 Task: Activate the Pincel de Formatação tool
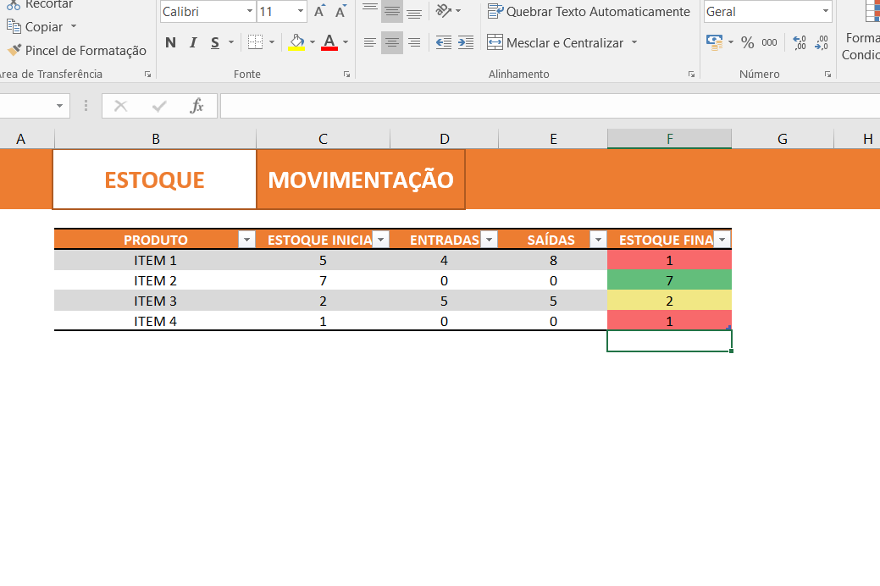point(76,51)
